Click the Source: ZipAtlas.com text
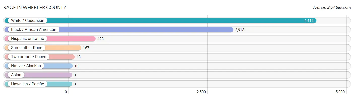354x98 pixels. pyautogui.click(x=332, y=7)
